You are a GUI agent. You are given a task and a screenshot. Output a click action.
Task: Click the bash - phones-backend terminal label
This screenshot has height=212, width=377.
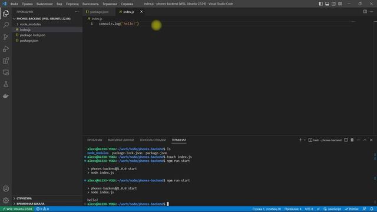325,140
